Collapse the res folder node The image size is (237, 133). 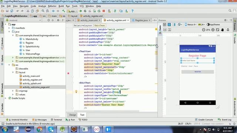tap(9, 65)
